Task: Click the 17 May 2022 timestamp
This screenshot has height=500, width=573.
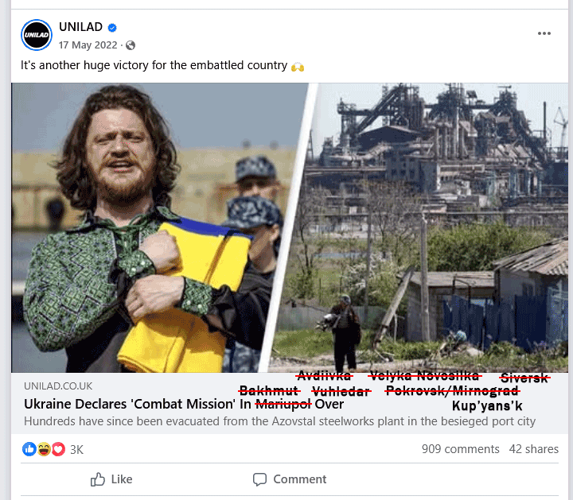Action: [88, 45]
